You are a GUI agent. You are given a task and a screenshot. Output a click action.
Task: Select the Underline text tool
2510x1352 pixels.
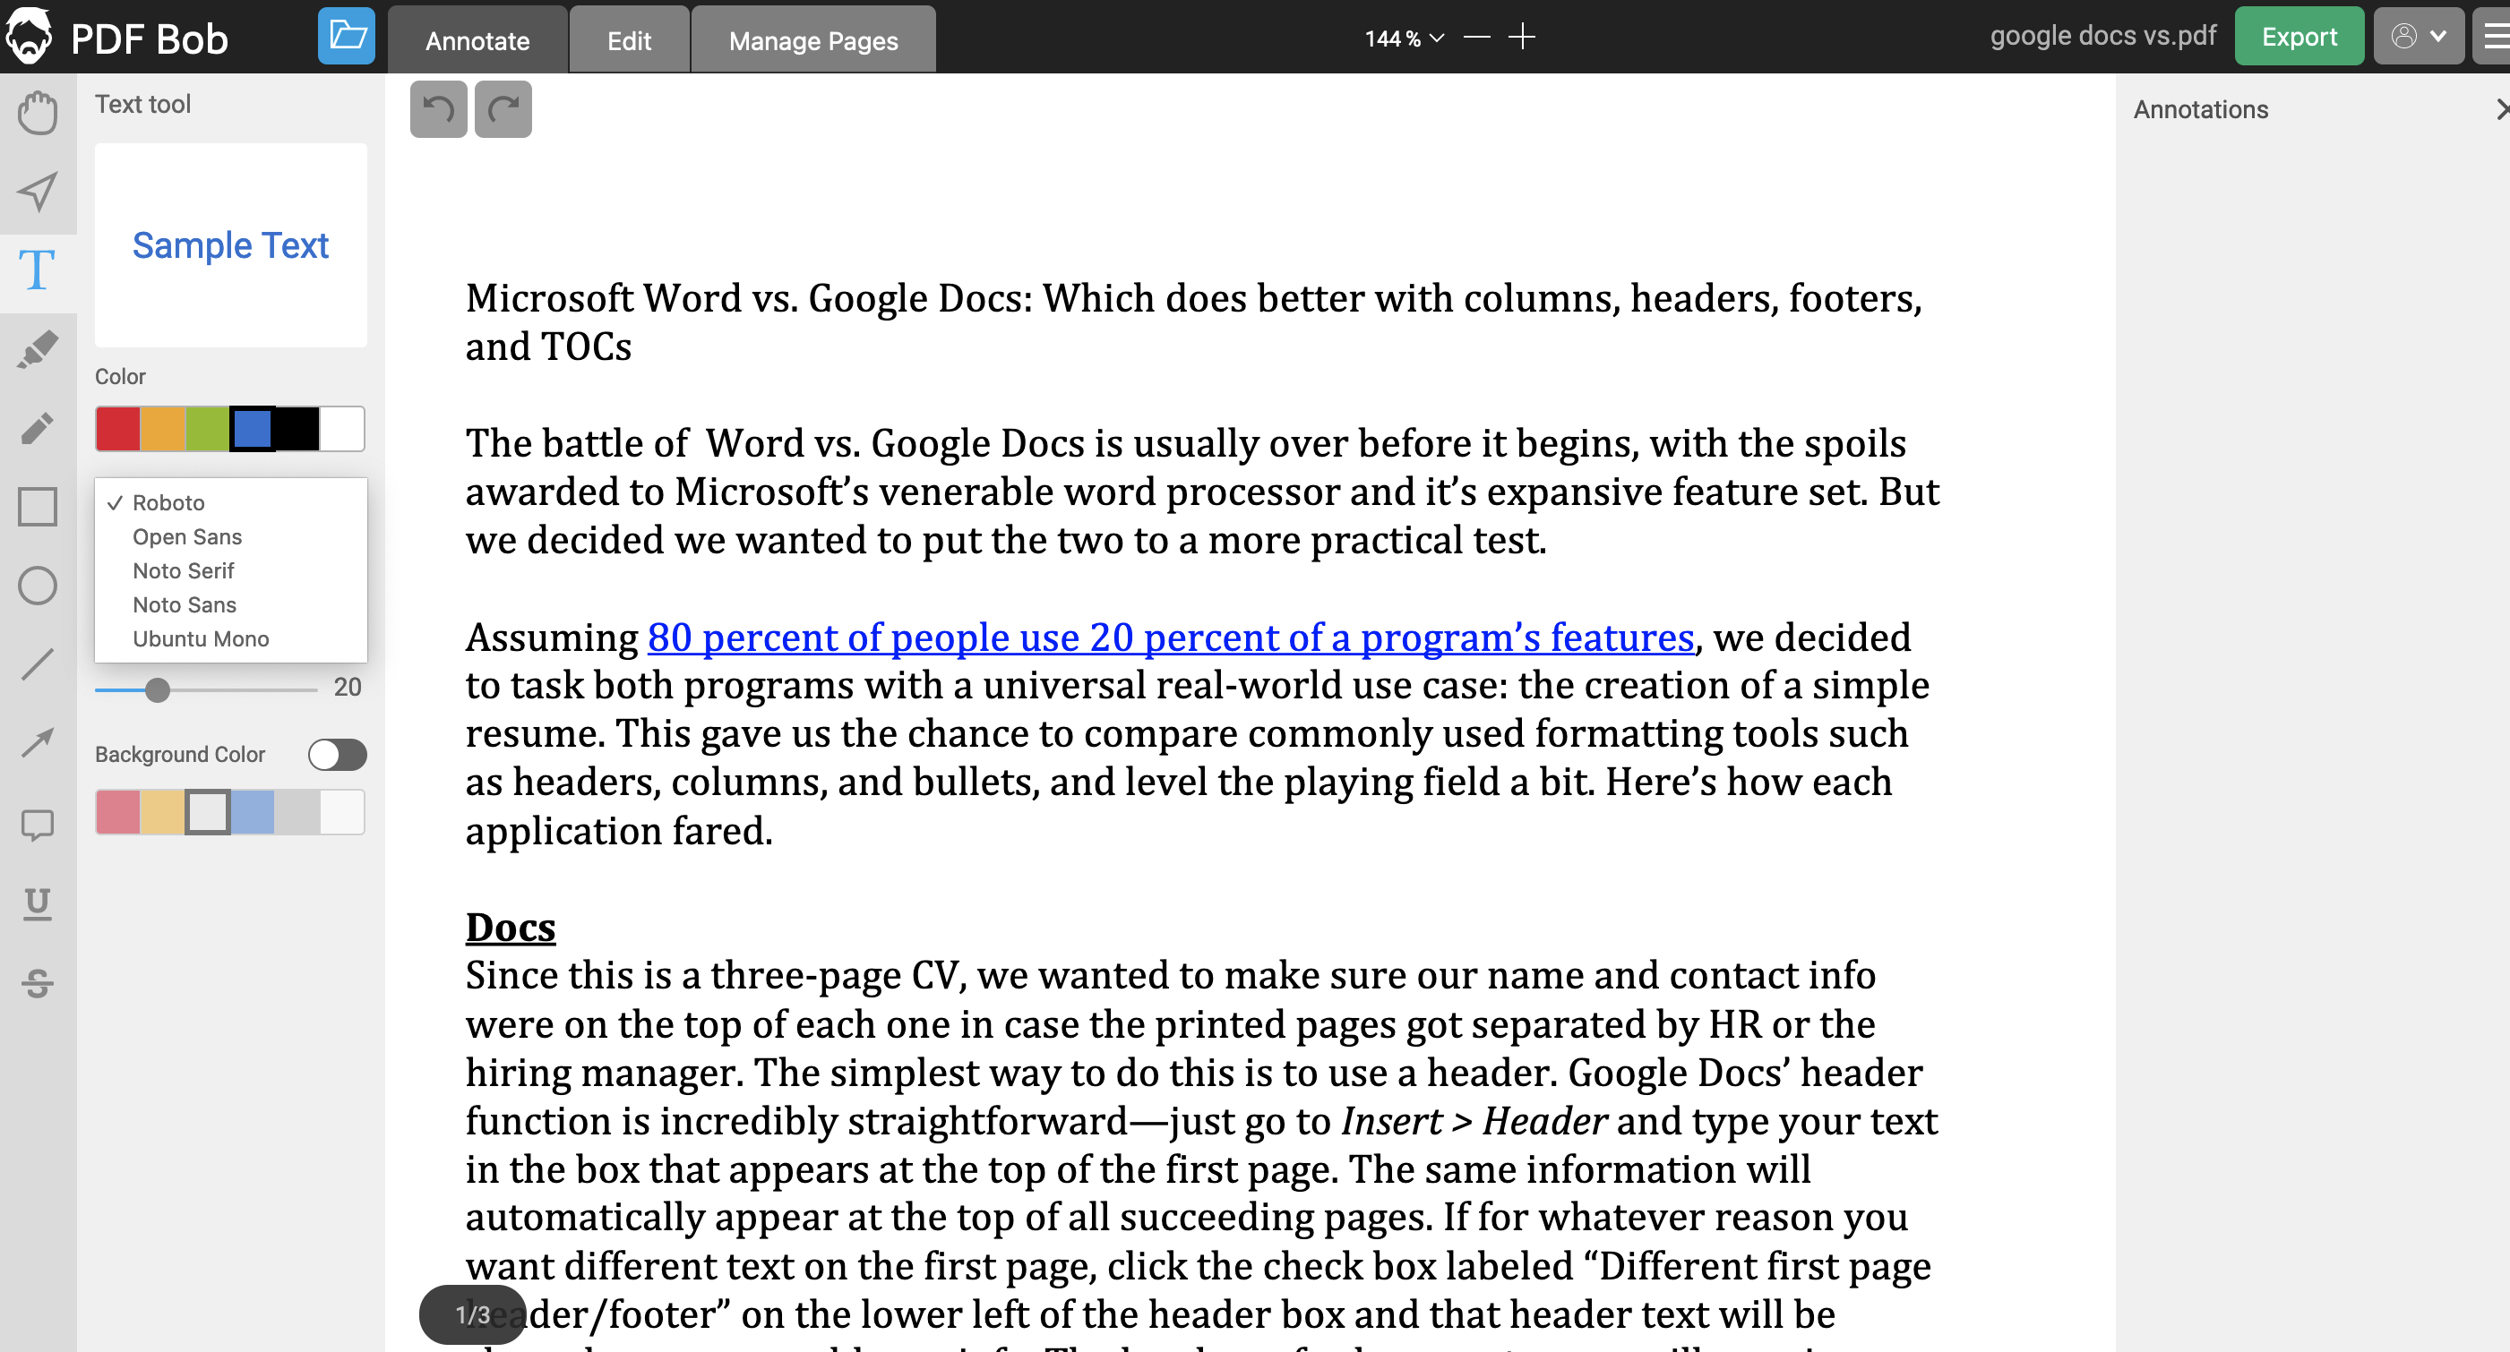point(38,904)
